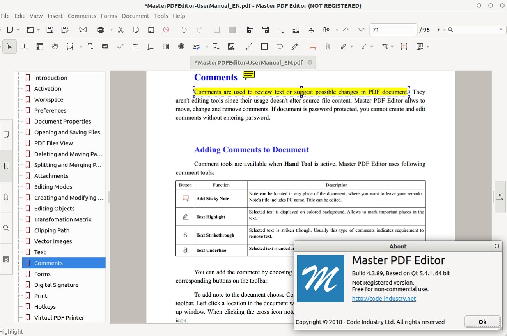The image size is (507, 336).
Task: Go to next page arrow
Action: (361, 30)
